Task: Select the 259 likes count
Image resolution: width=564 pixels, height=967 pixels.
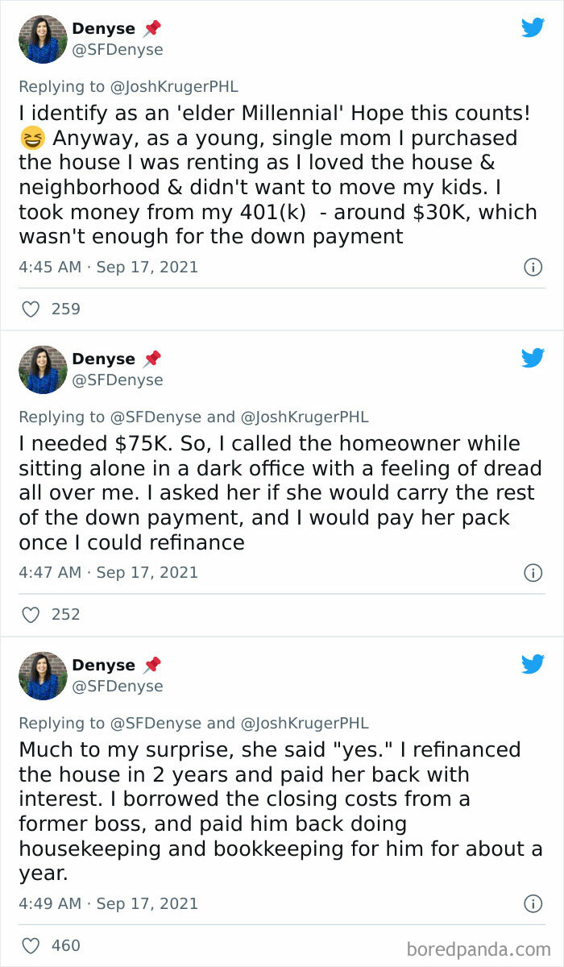Action: [68, 309]
